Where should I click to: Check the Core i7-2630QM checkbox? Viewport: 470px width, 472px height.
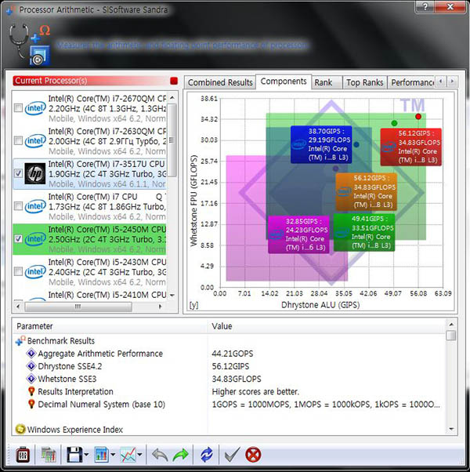pyautogui.click(x=18, y=140)
